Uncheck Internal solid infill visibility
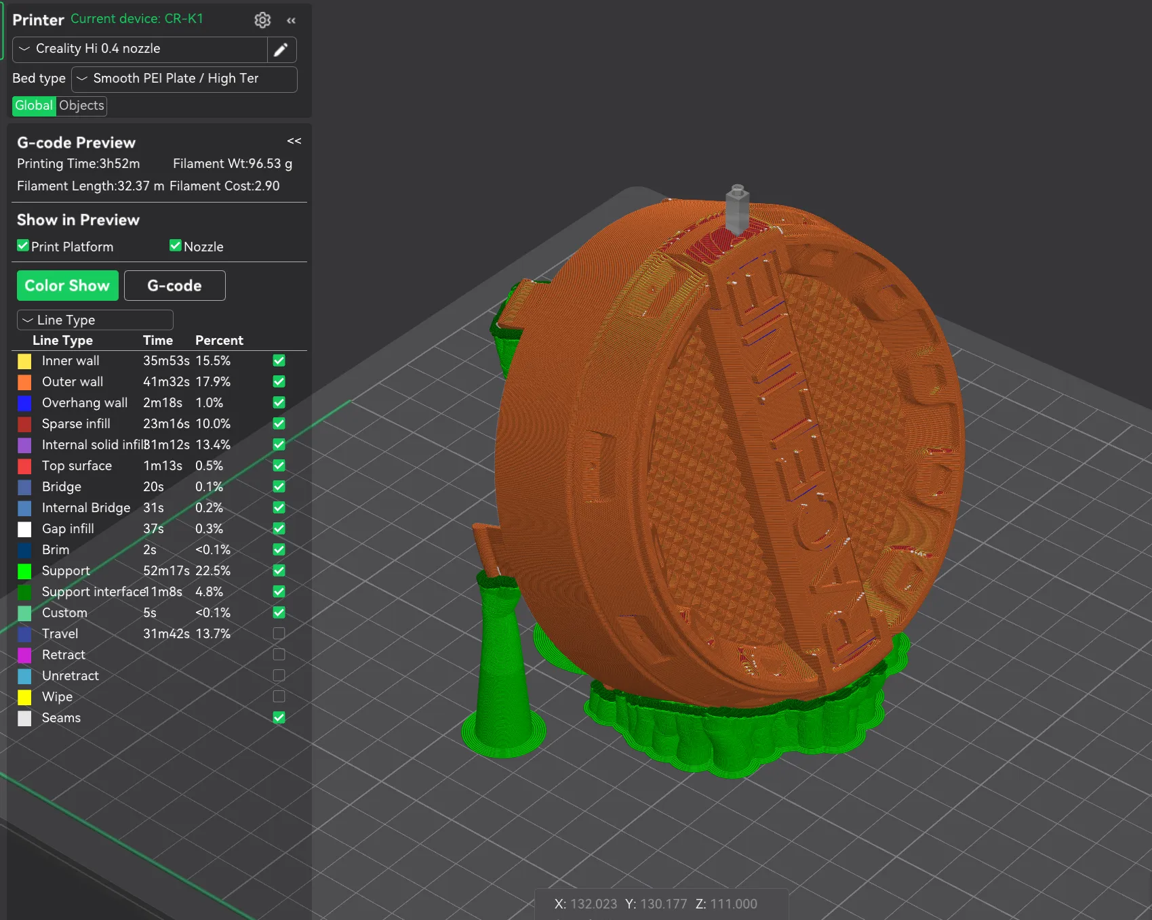Screen dimensions: 1152x920 click(279, 444)
